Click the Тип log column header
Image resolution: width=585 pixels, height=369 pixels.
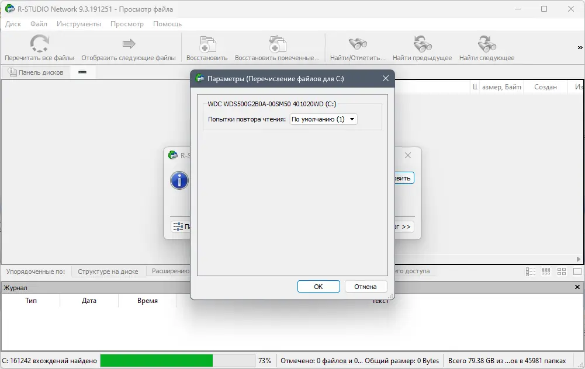[x=31, y=301]
